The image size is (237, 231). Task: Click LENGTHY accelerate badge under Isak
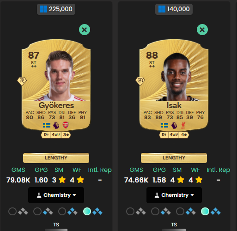[x=174, y=158]
